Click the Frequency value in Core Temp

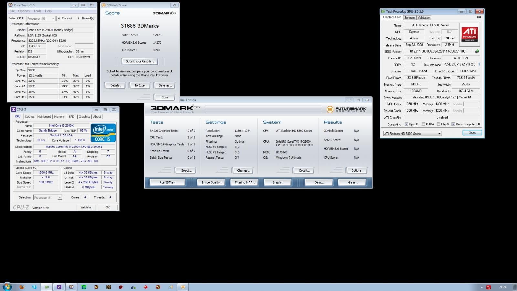60,41
